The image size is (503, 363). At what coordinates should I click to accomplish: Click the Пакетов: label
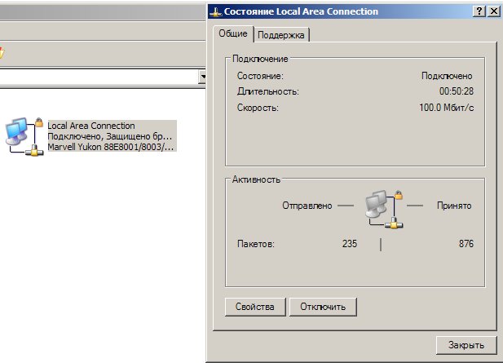[x=256, y=244]
